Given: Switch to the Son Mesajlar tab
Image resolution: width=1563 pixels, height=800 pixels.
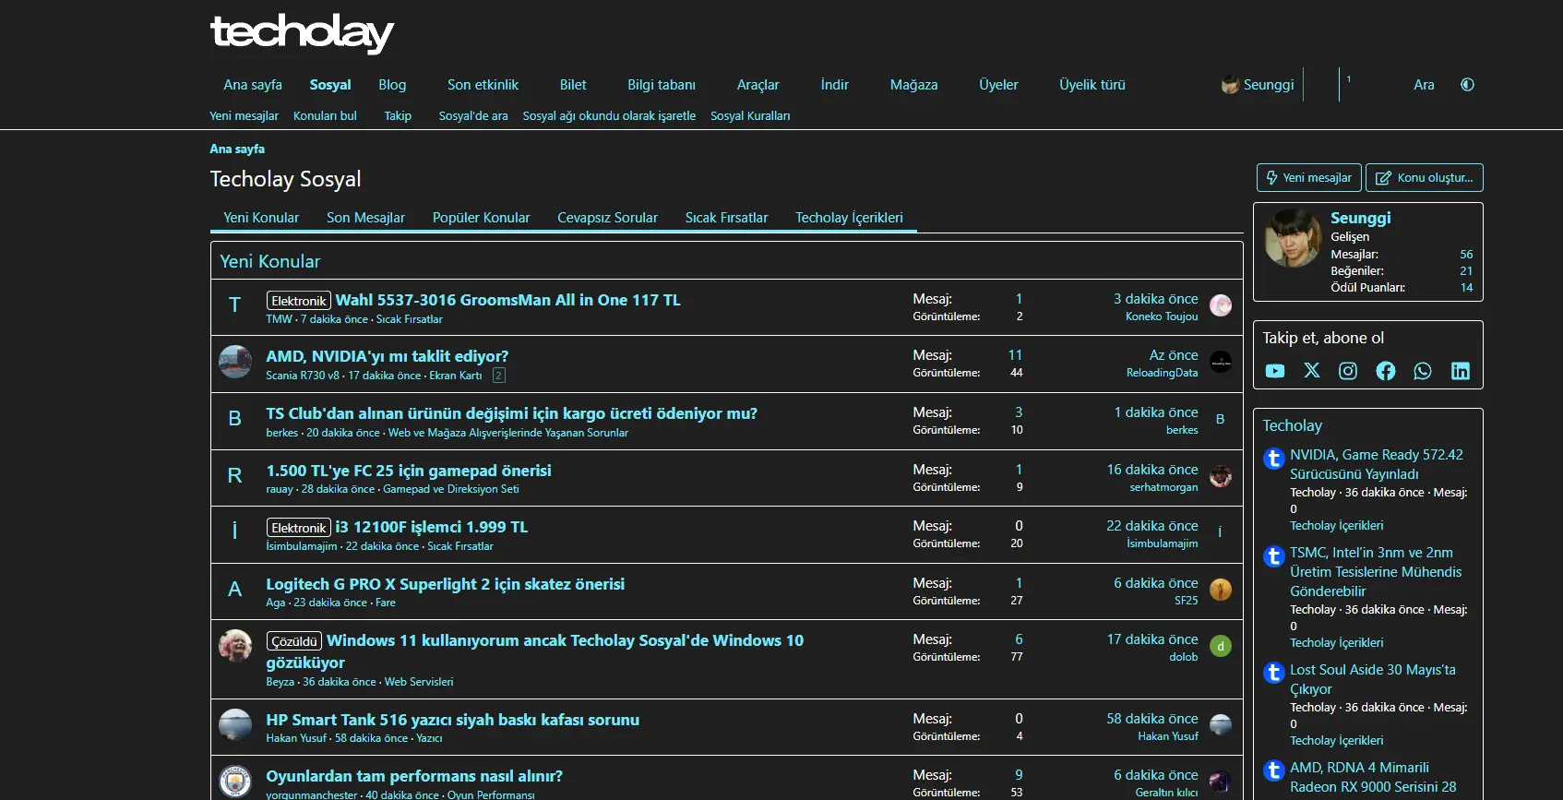Looking at the screenshot, I should [365, 218].
